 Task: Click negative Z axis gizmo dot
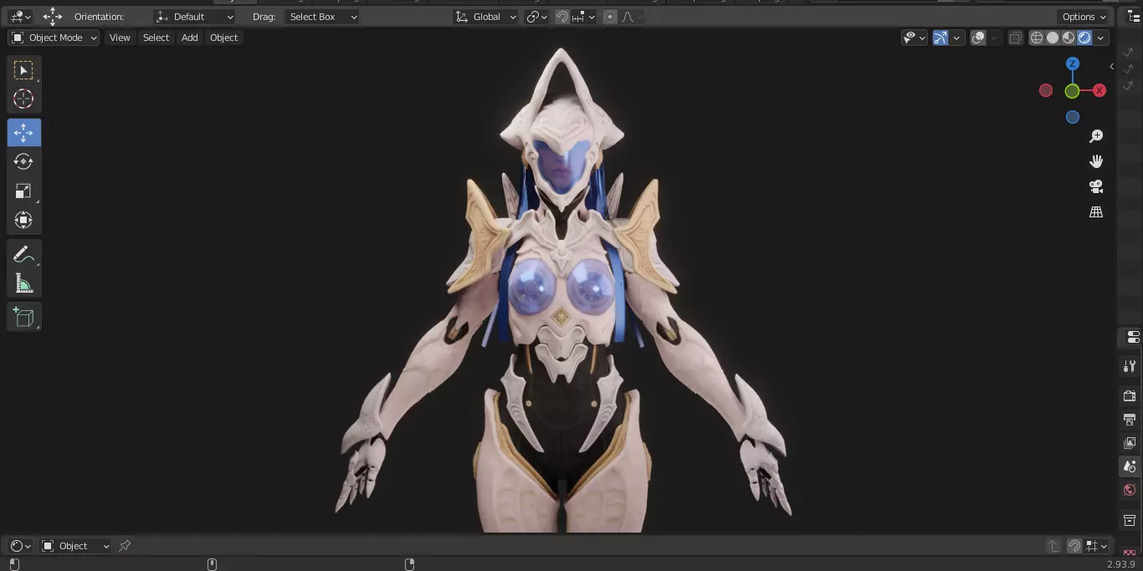(x=1073, y=117)
